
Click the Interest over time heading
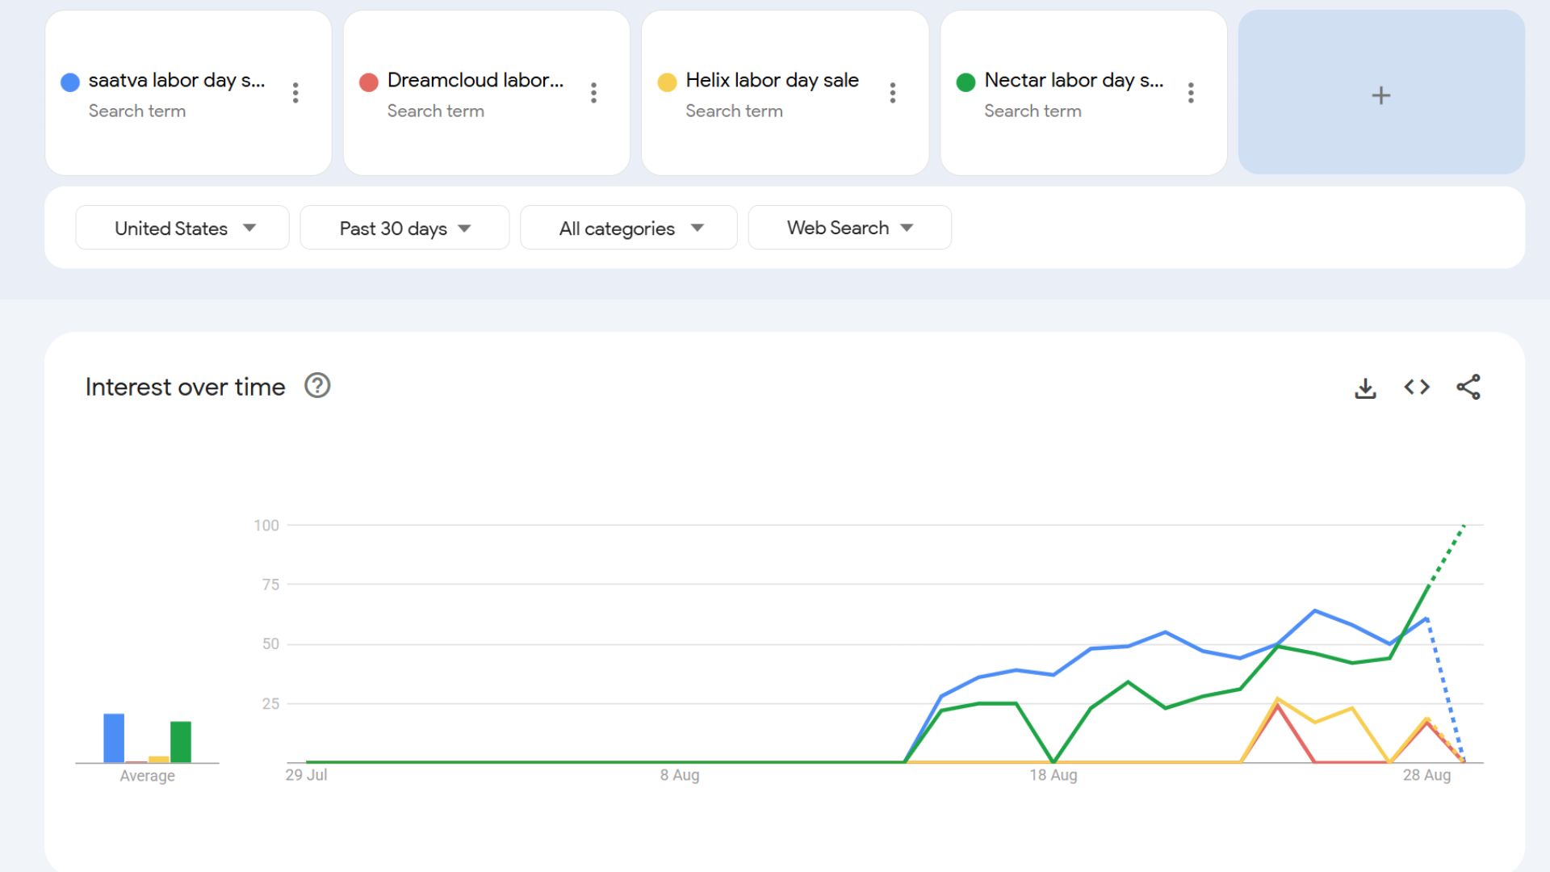click(185, 387)
